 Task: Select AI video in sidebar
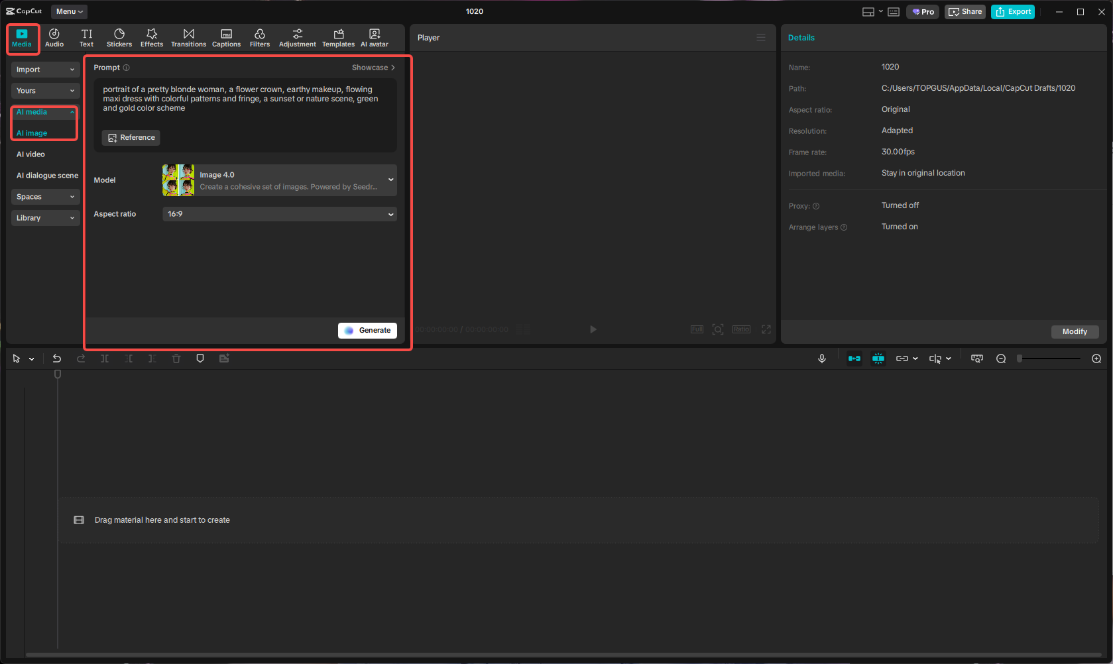pyautogui.click(x=30, y=154)
